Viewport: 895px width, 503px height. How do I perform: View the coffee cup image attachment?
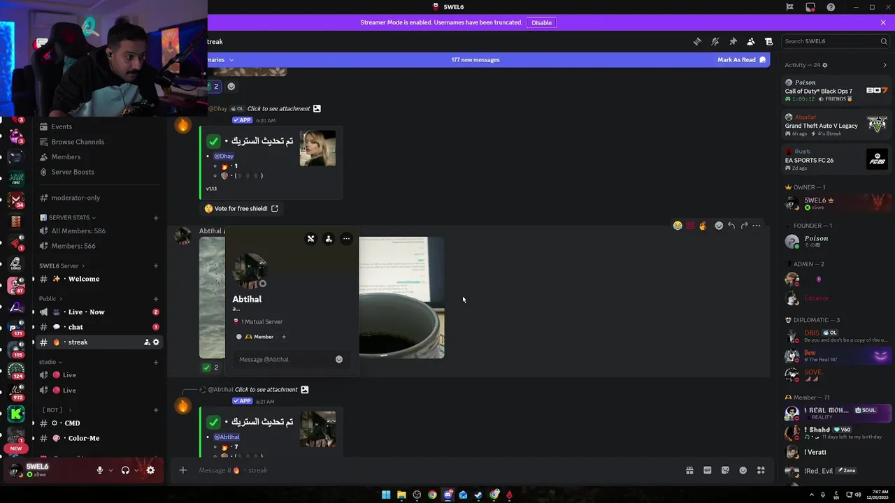point(401,298)
